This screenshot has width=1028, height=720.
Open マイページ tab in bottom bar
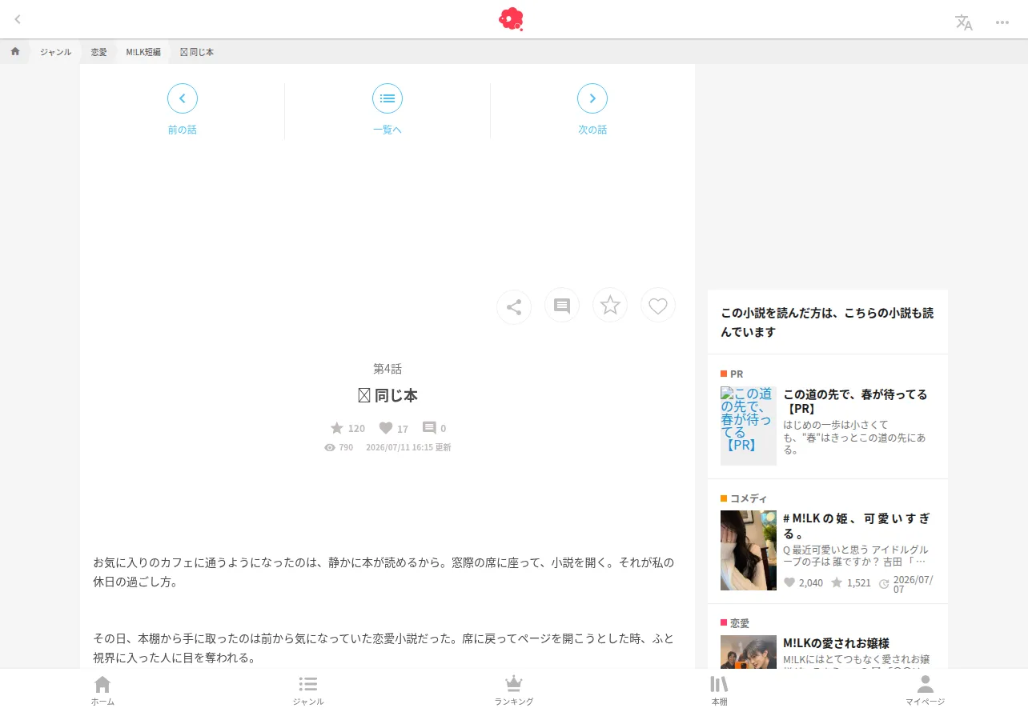tap(925, 690)
